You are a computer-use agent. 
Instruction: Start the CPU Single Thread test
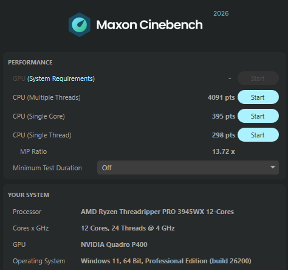(258, 135)
